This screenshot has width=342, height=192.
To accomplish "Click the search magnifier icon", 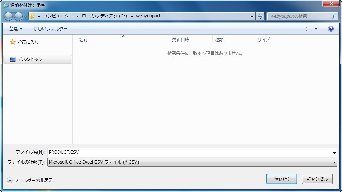I will coord(334,16).
